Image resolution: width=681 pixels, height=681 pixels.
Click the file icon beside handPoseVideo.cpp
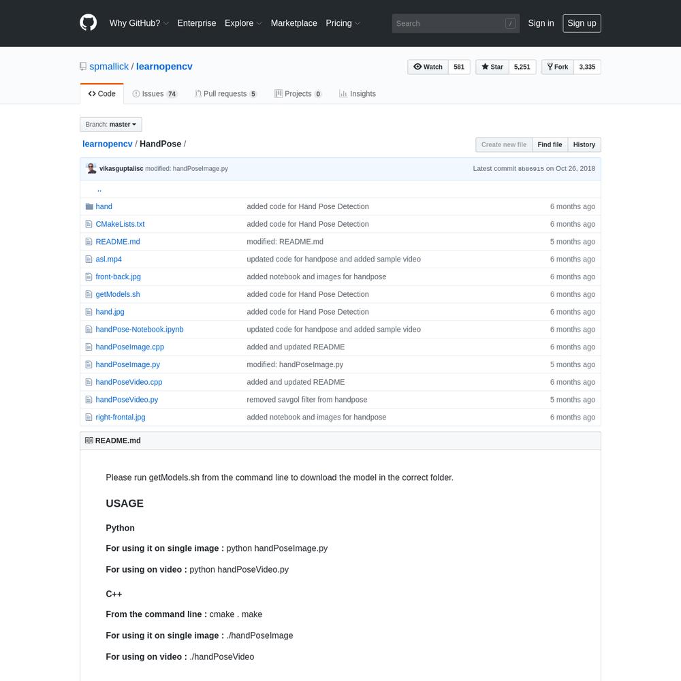point(89,382)
